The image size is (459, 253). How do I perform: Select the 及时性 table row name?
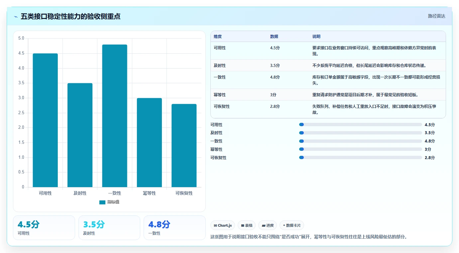(220, 66)
